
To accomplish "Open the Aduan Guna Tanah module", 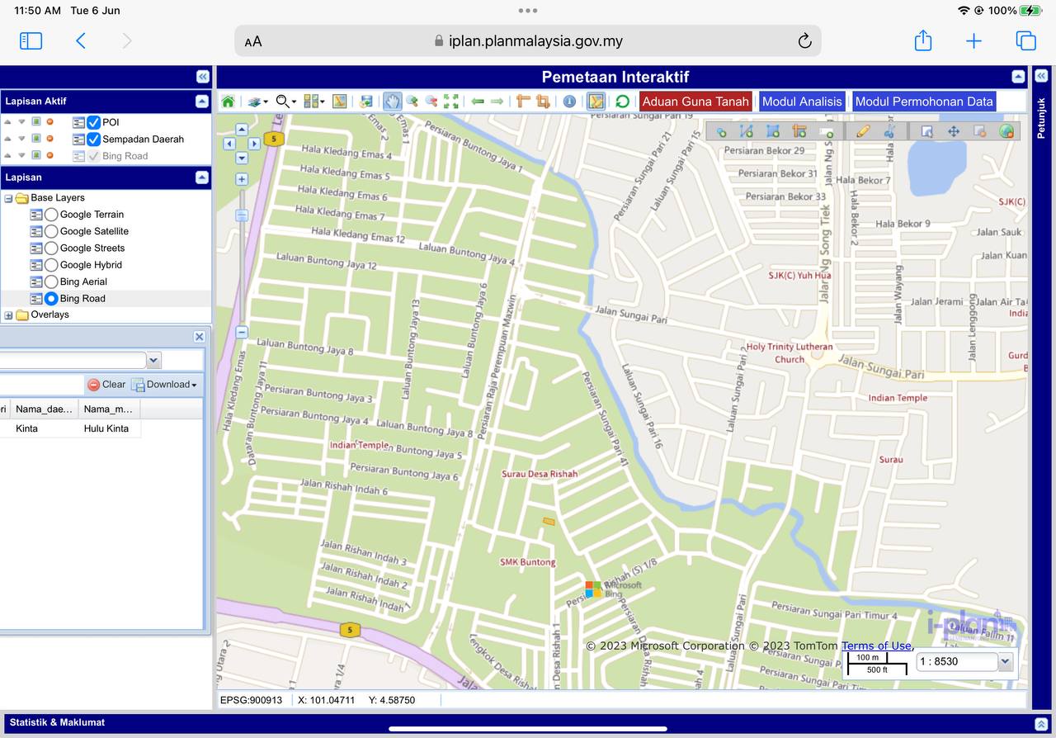I will [695, 102].
